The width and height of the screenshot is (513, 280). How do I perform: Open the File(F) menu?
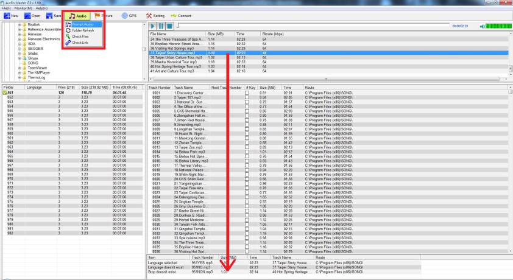point(6,8)
